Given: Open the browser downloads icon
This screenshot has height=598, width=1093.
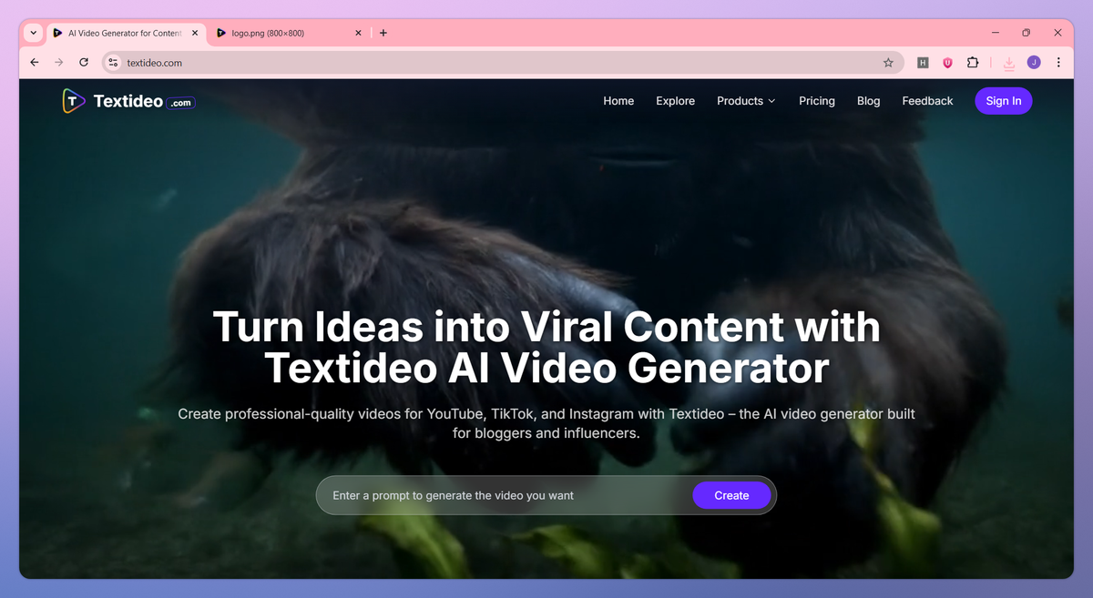Looking at the screenshot, I should pos(1009,63).
